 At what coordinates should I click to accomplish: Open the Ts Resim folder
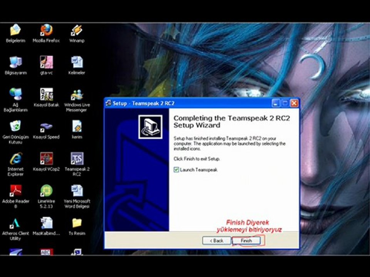pyautogui.click(x=77, y=223)
